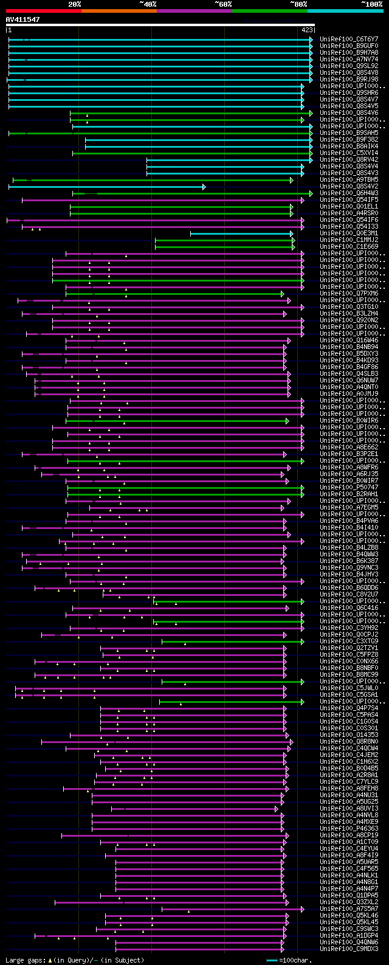This screenshot has height=965, width=389.
Task: Select the UniRef100_P46363 label
Action: click(x=349, y=828)
